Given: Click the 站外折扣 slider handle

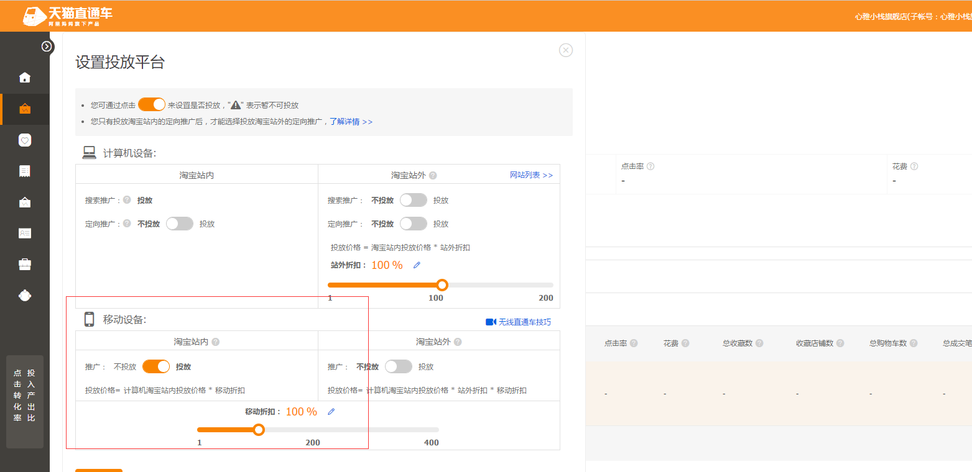Looking at the screenshot, I should tap(442, 285).
